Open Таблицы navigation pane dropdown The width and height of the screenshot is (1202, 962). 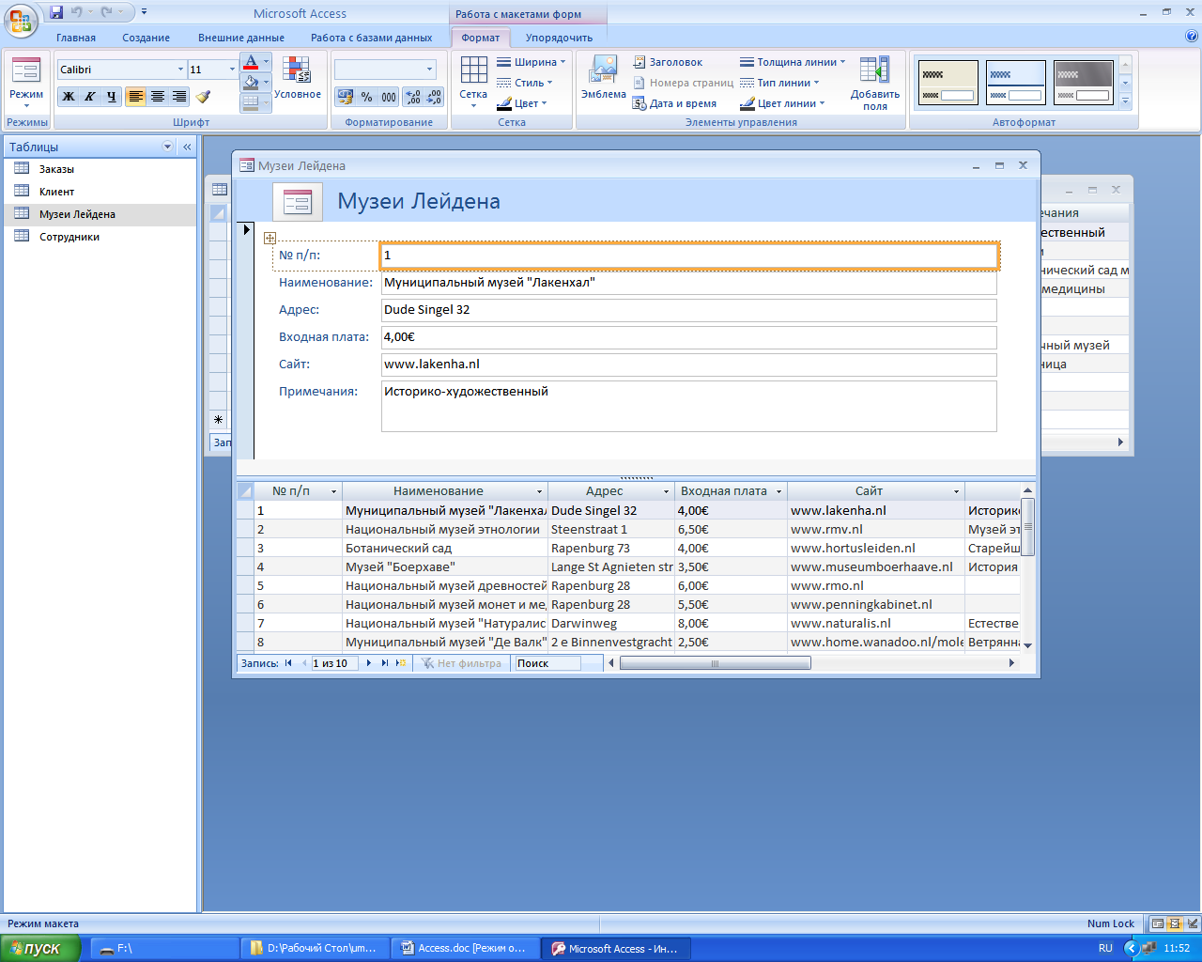[x=168, y=147]
